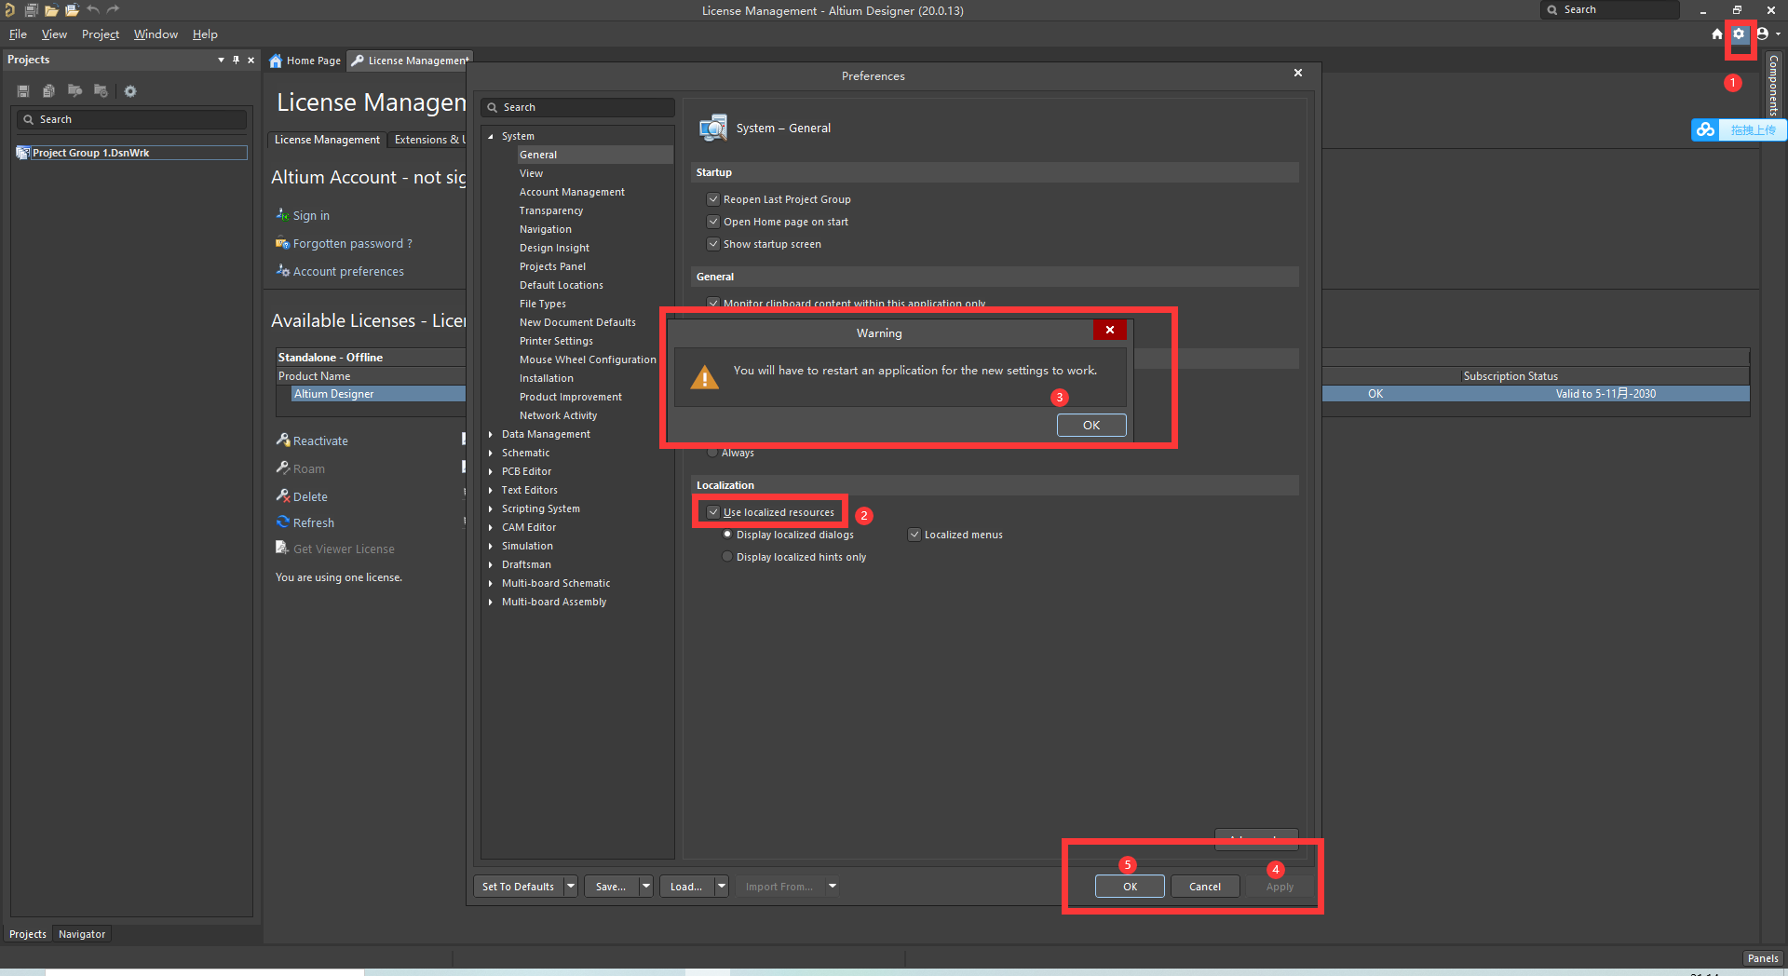This screenshot has height=976, width=1788.
Task: Click the Save All Documents icon in title bar
Action: click(31, 10)
